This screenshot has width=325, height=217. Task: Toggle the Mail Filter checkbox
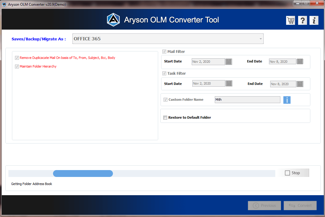[164, 51]
